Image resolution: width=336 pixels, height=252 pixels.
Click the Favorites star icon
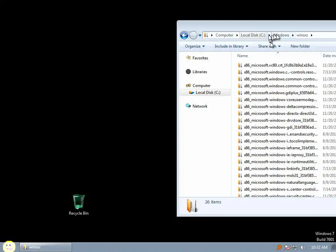click(x=188, y=58)
